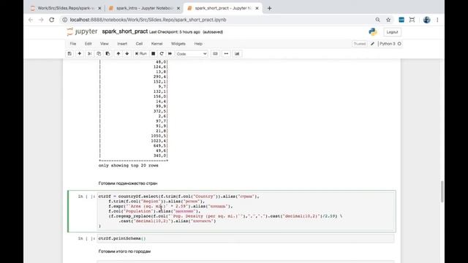Go forward in browser history
The height and width of the screenshot is (263, 468).
pos(41,20)
